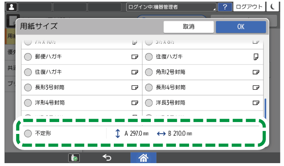Viewport: 284px width, 166px height.
Task: Open the ログイン中:機器管理者 login status dropdown
Action: click(x=171, y=7)
